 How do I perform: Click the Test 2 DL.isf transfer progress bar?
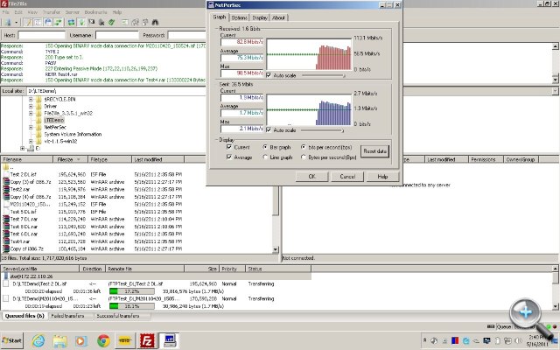(x=132, y=291)
